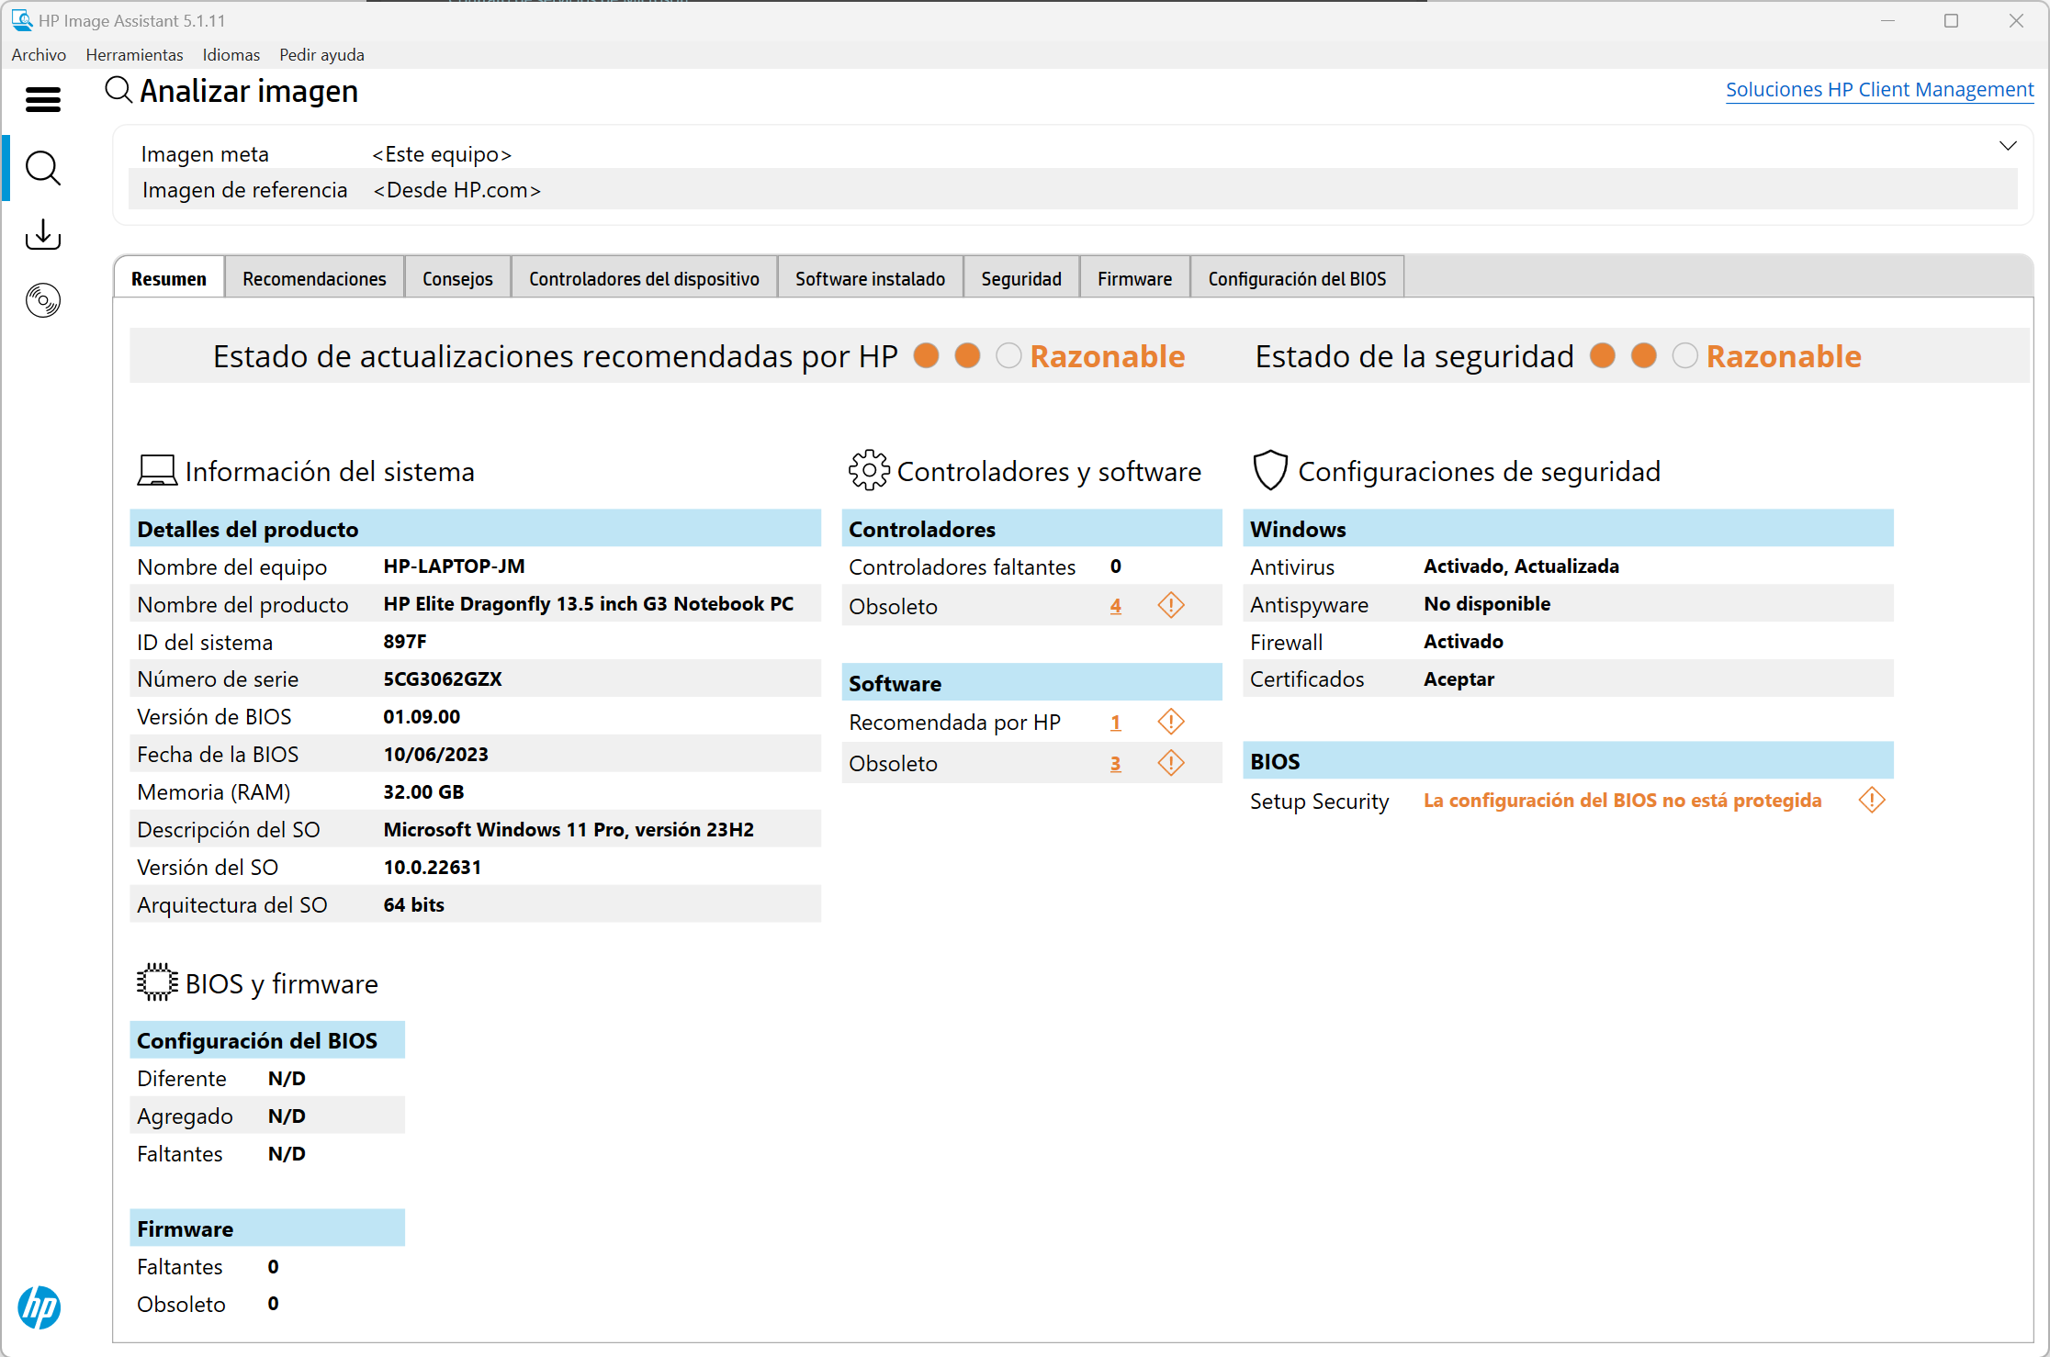
Task: Select the Resumen tab
Action: coord(169,278)
